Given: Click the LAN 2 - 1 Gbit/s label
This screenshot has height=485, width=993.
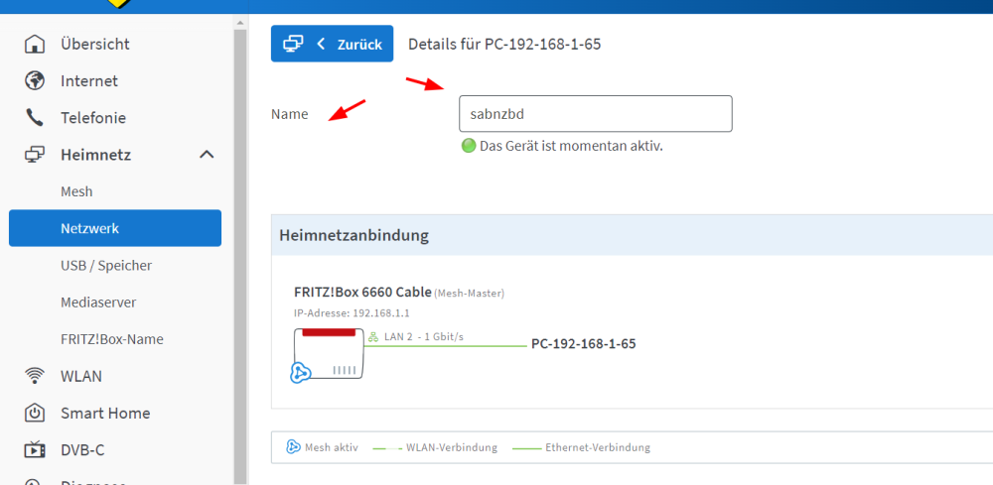Looking at the screenshot, I should point(424,337).
